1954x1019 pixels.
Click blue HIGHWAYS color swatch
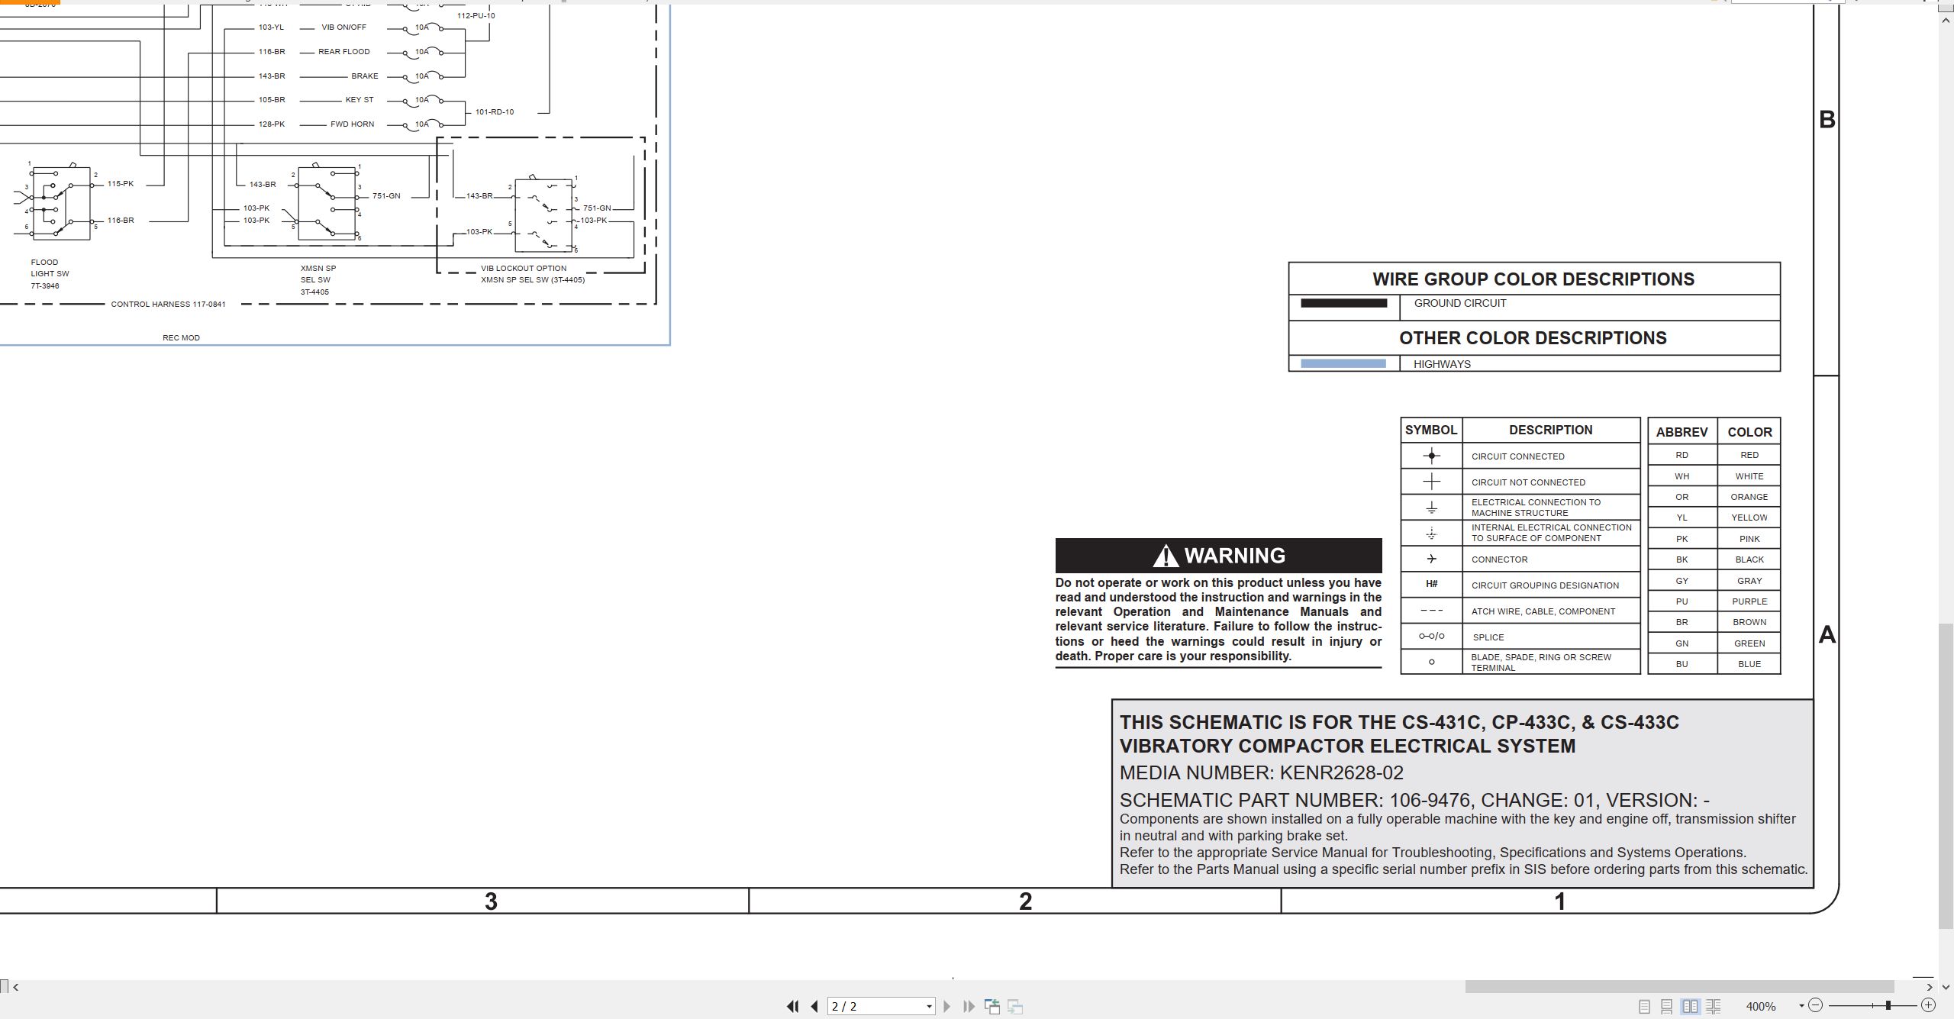(1343, 364)
